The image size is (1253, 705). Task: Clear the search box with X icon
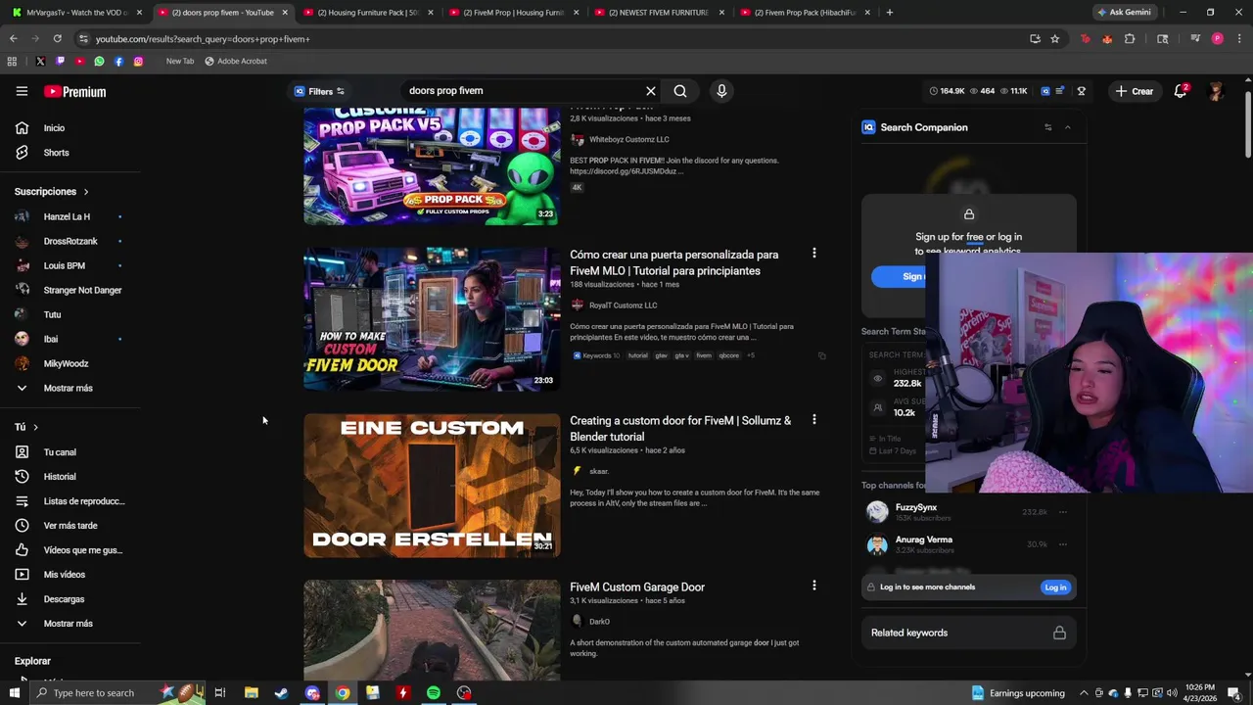coord(650,91)
